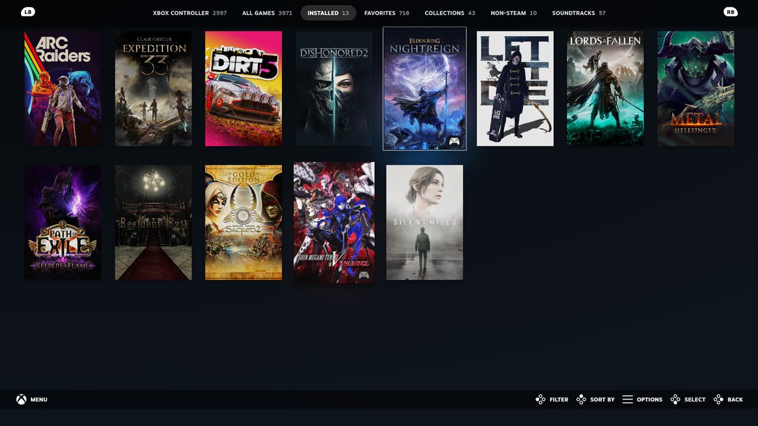Click the FILTER label
This screenshot has width=758, height=426.
[559, 399]
